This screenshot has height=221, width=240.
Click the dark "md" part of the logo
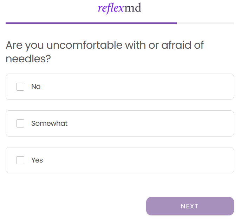click(x=133, y=8)
